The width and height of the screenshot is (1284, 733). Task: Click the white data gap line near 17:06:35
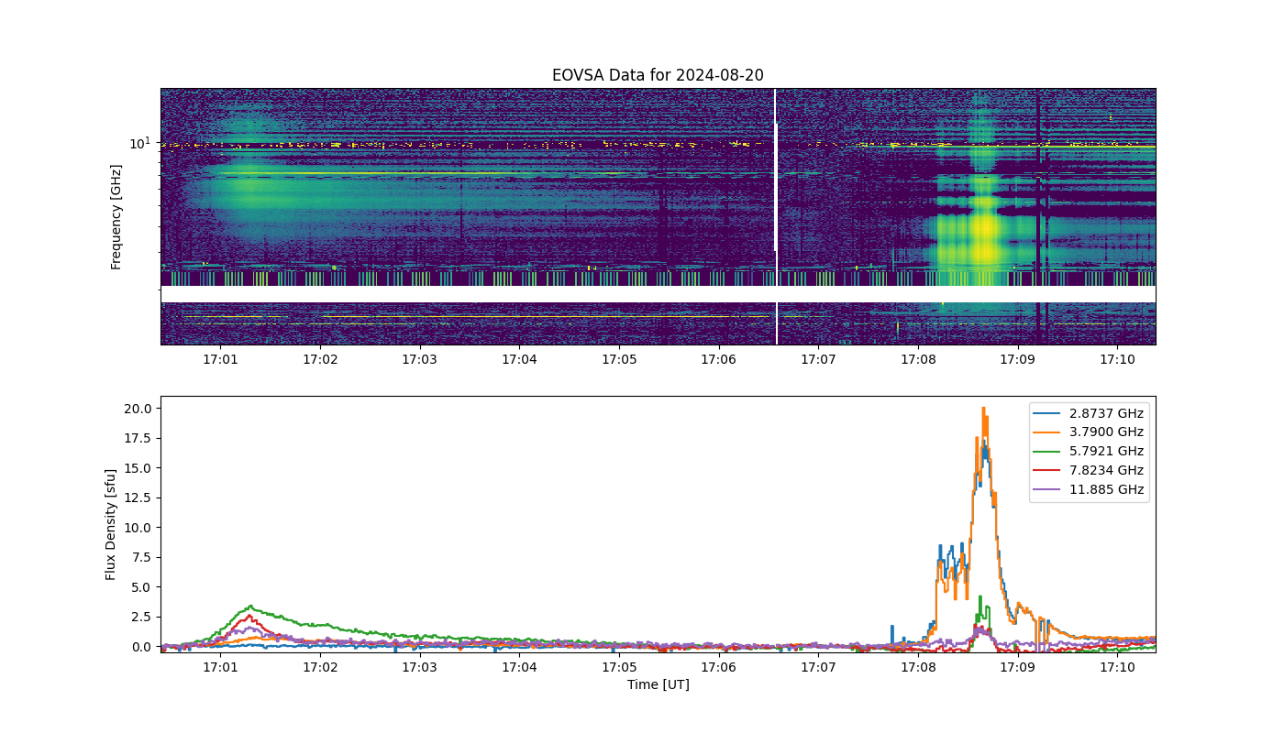pyautogui.click(x=776, y=217)
